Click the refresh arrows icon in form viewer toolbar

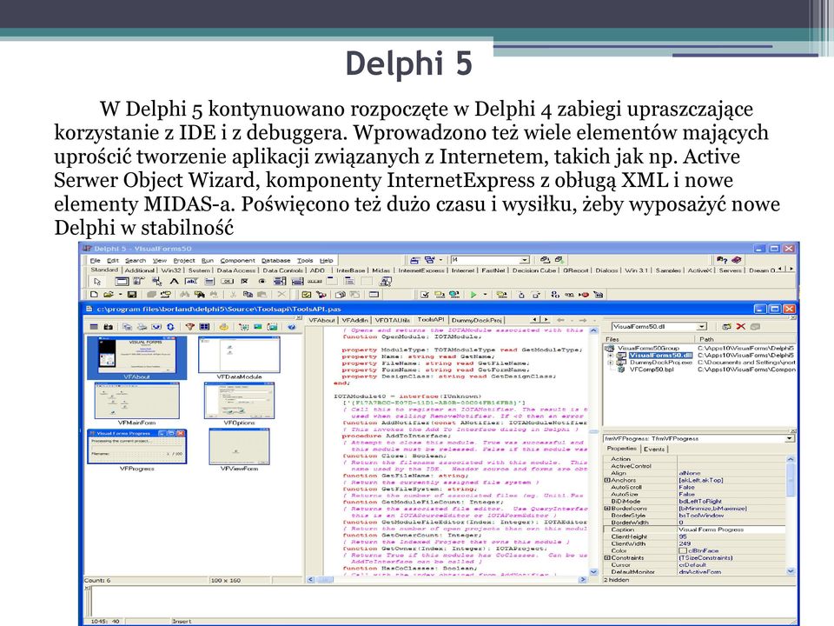[x=170, y=326]
